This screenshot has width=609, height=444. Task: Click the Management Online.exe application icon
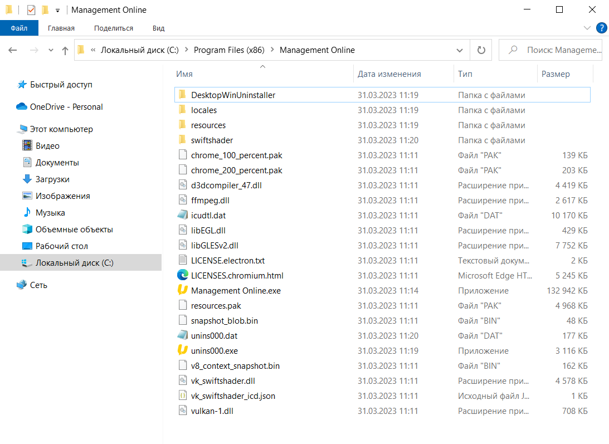(183, 291)
